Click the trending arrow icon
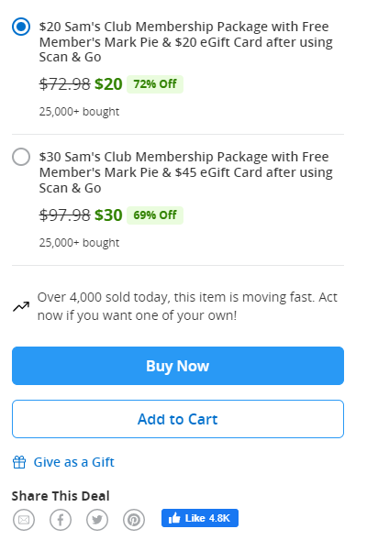 click(21, 306)
